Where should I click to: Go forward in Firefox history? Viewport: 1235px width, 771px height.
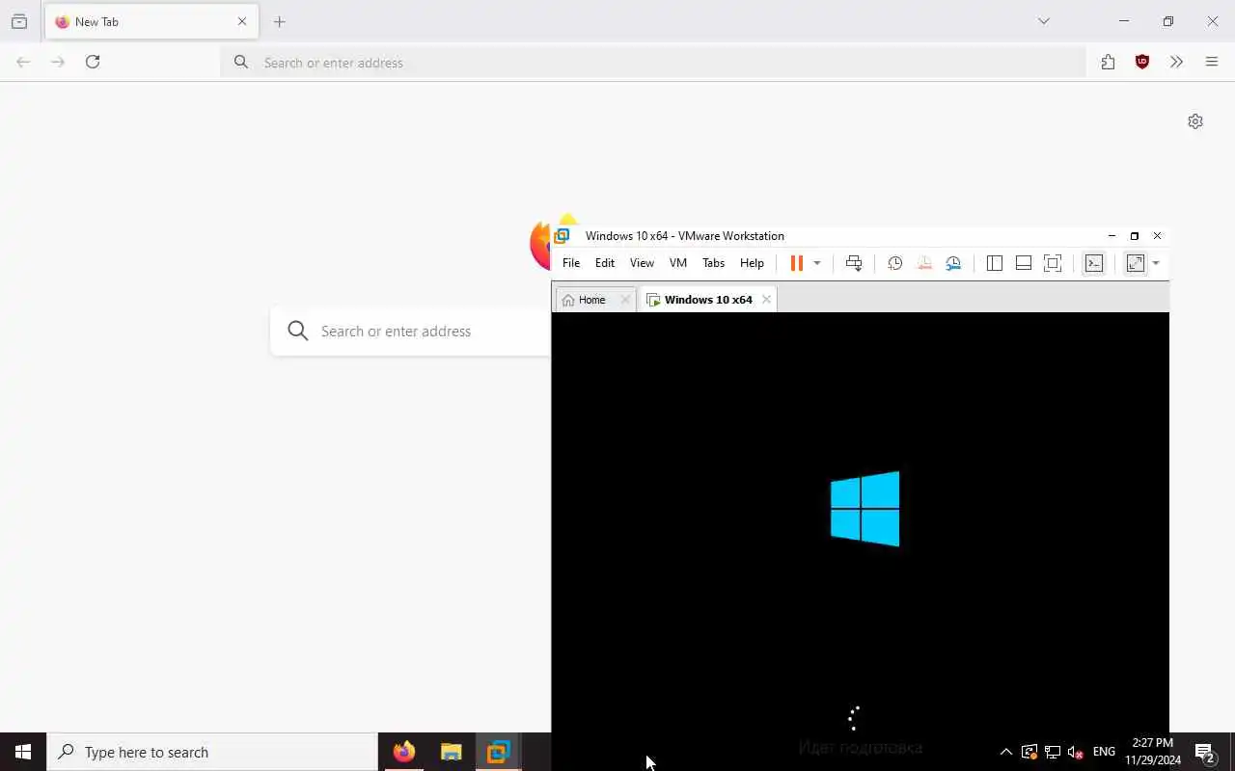pos(58,62)
